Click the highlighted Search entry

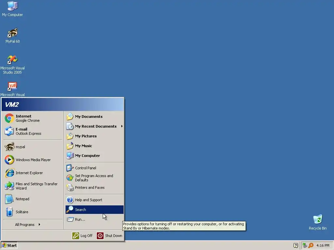pos(95,210)
